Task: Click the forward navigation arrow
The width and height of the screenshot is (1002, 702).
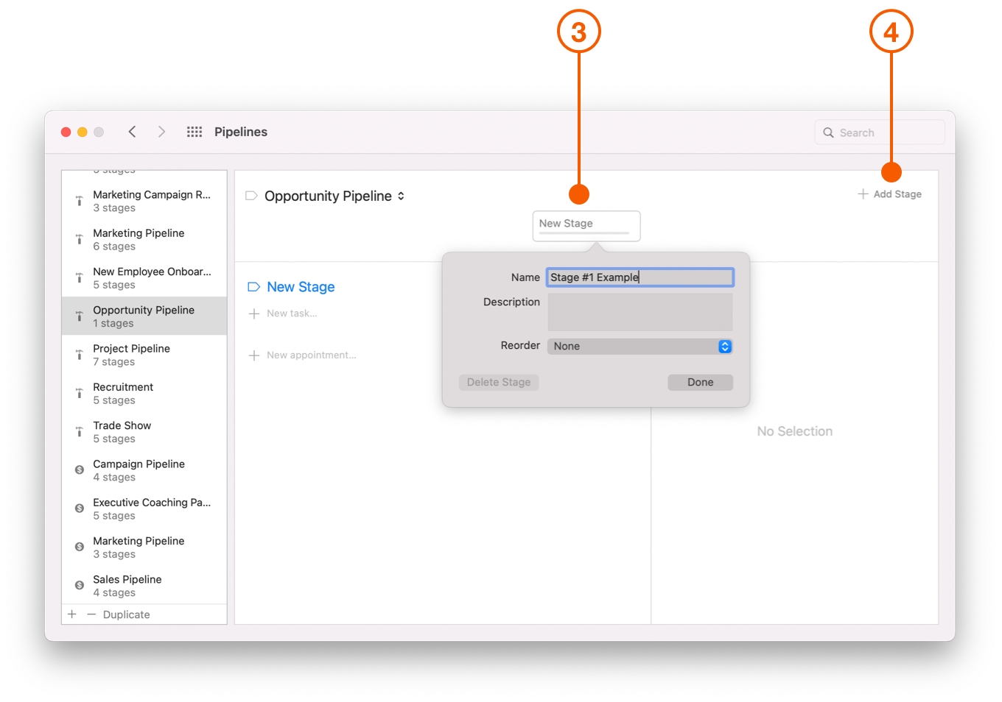Action: click(161, 131)
